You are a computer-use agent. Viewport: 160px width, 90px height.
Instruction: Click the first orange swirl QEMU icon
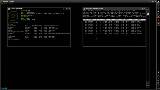click(x=158, y=20)
